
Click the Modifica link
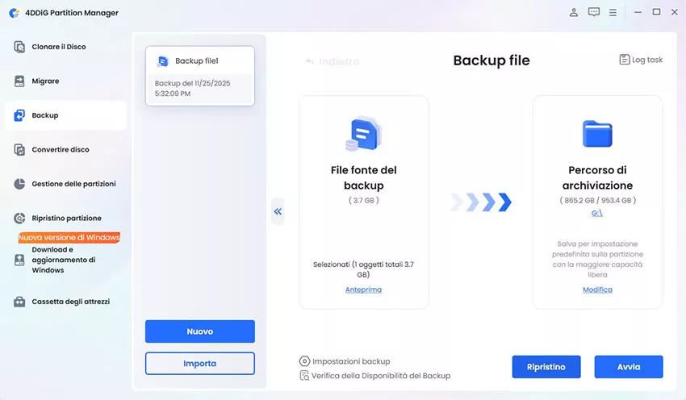[x=597, y=290]
